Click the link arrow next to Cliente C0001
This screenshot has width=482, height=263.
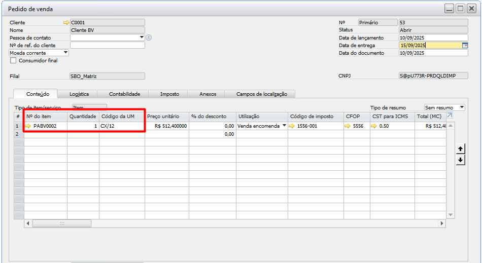click(65, 23)
